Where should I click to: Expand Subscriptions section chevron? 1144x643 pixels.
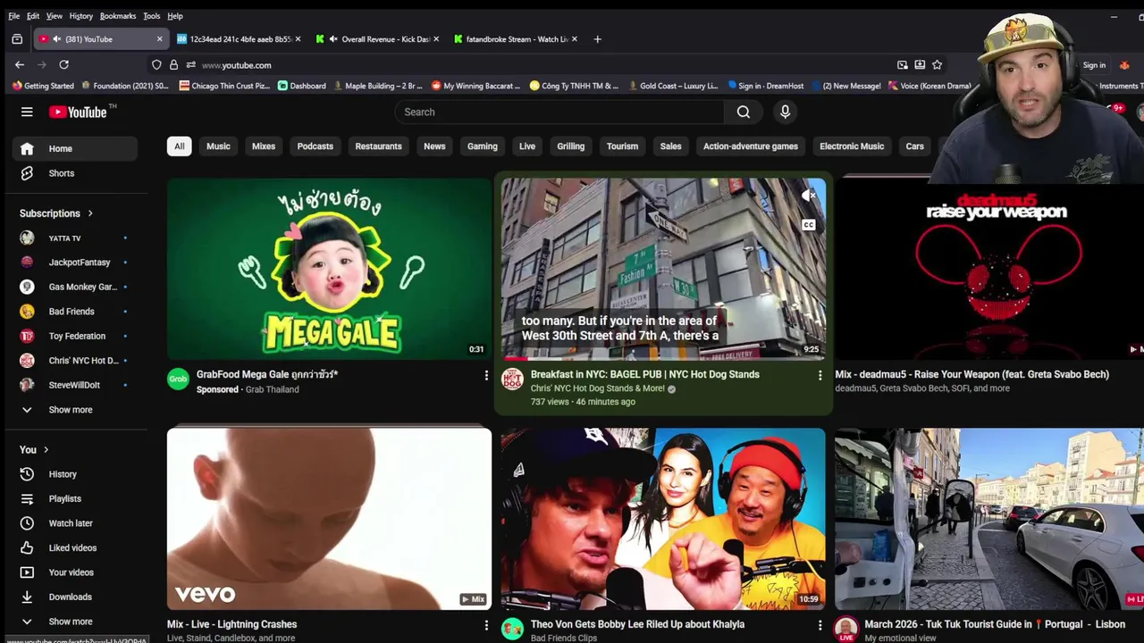(x=90, y=213)
